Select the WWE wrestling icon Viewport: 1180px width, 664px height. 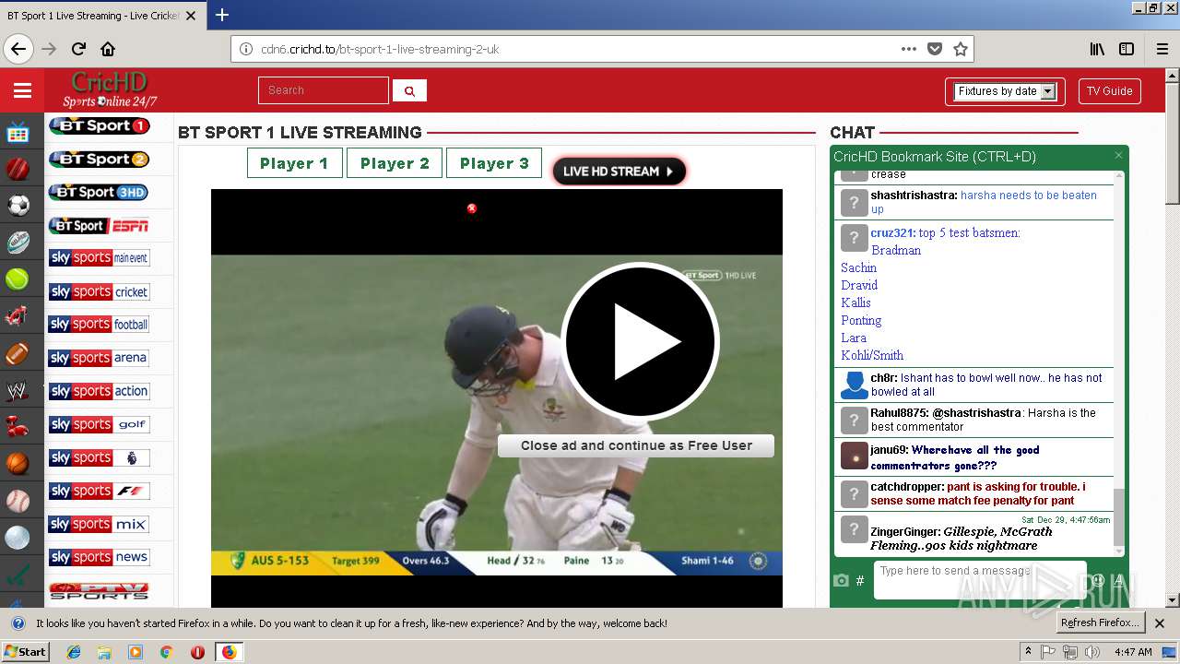tap(18, 391)
